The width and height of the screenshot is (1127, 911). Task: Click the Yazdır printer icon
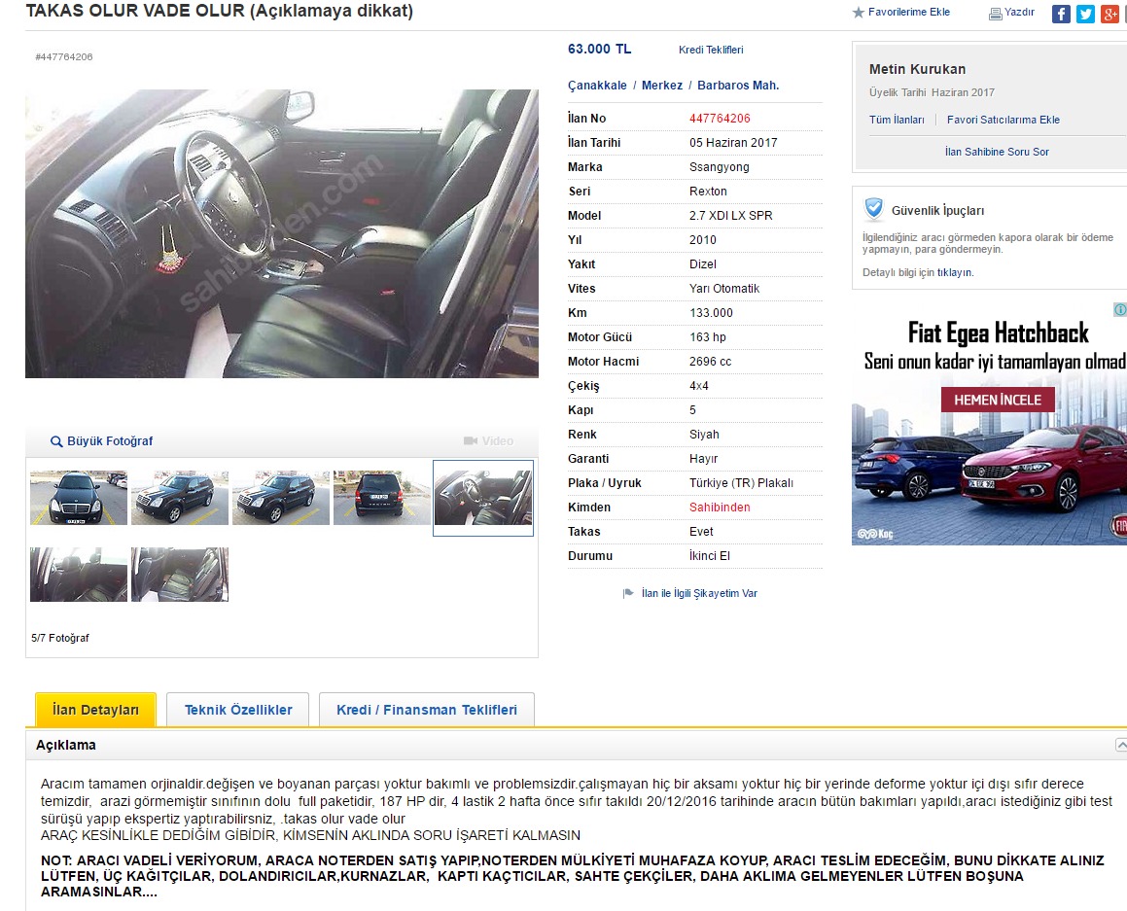(x=996, y=13)
